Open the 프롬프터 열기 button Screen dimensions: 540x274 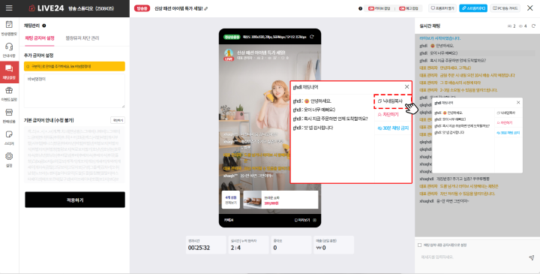[x=442, y=8]
